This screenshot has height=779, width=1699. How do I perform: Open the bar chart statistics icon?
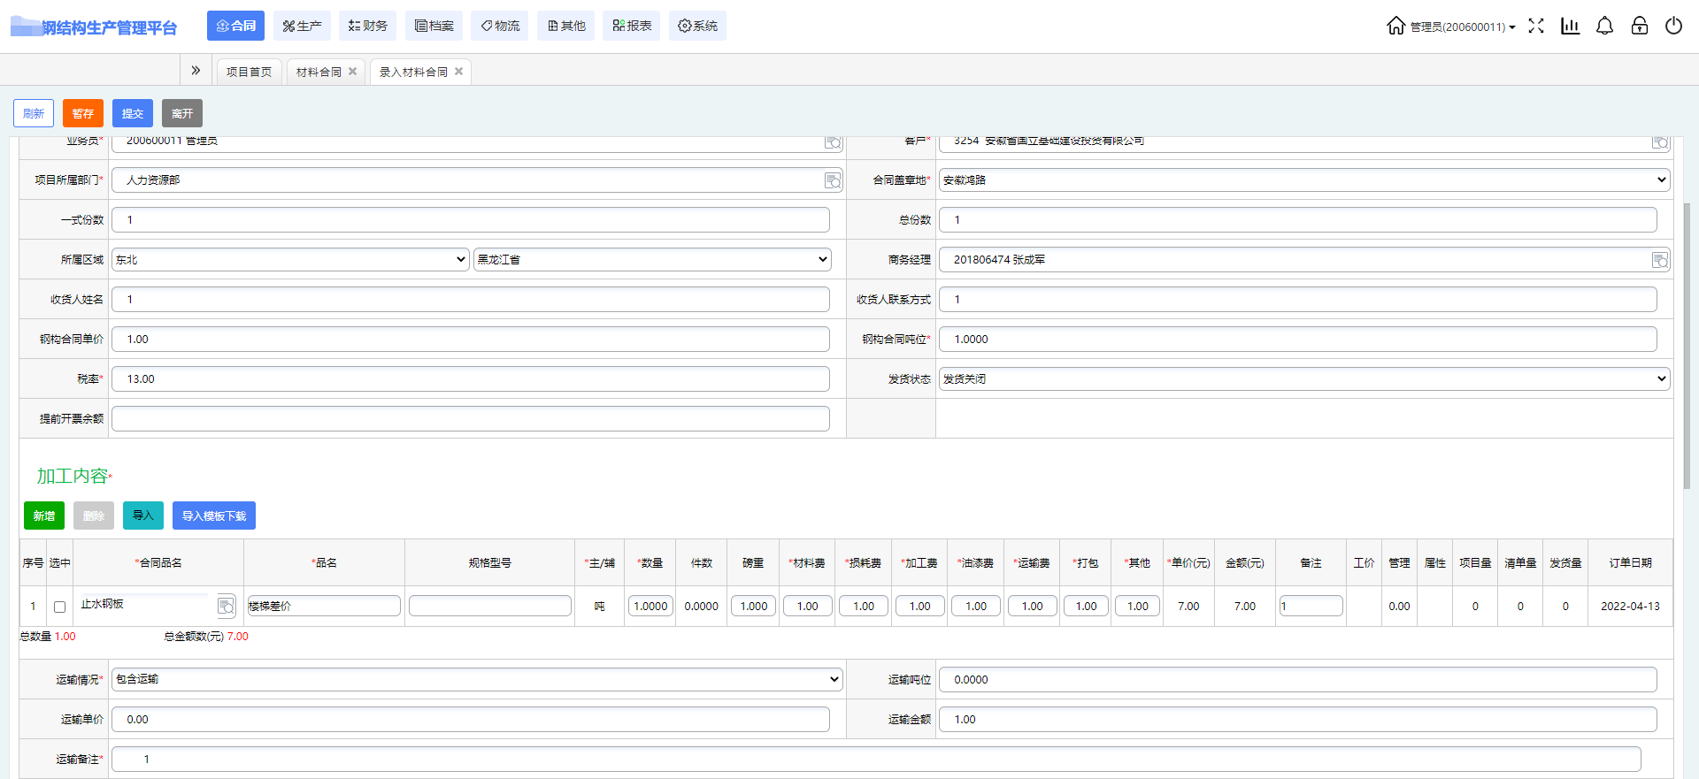[1571, 26]
